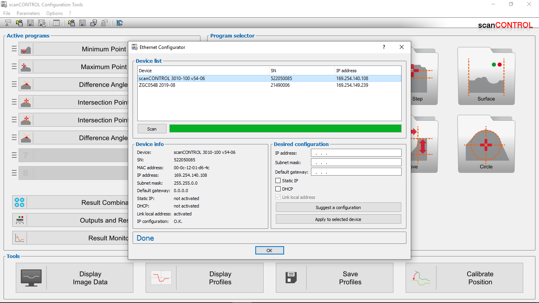The height and width of the screenshot is (303, 539).
Task: Click Suggest a configuration button
Action: click(x=338, y=208)
